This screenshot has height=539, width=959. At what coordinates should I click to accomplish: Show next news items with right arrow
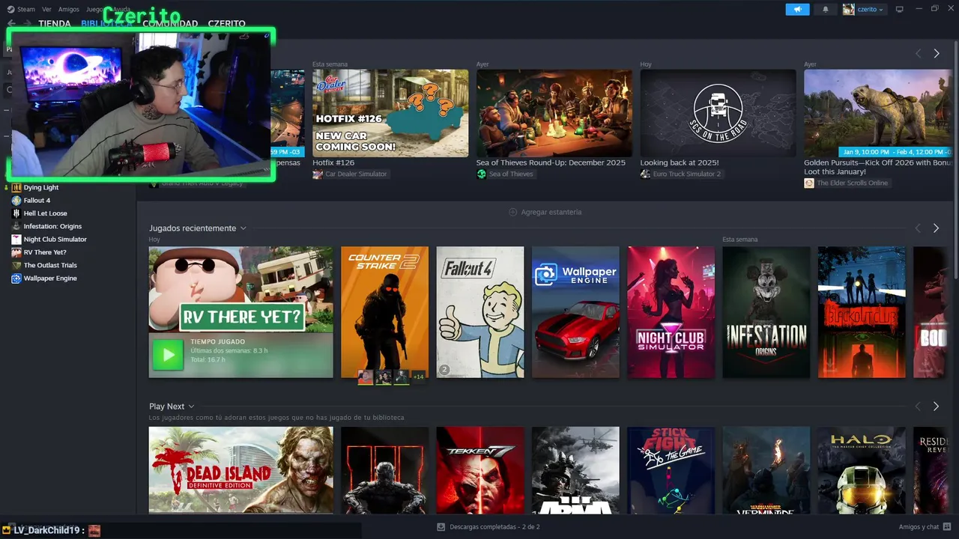[937, 53]
